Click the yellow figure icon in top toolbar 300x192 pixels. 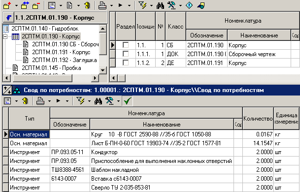pos(87,5)
